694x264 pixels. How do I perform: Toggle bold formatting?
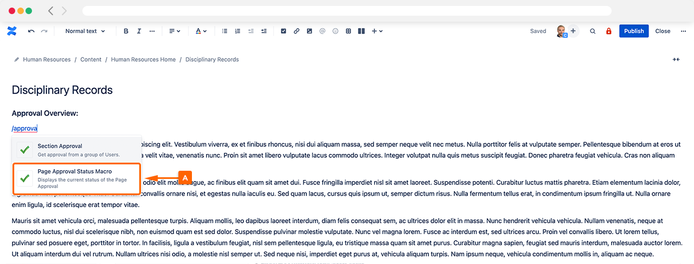(126, 31)
